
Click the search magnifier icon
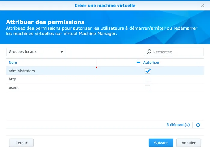[149, 52]
